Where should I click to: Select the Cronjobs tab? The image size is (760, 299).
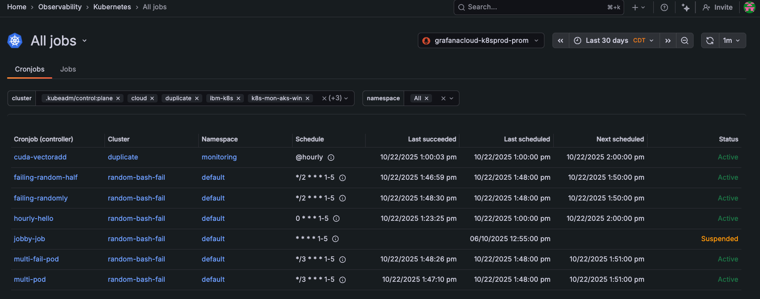pos(30,69)
